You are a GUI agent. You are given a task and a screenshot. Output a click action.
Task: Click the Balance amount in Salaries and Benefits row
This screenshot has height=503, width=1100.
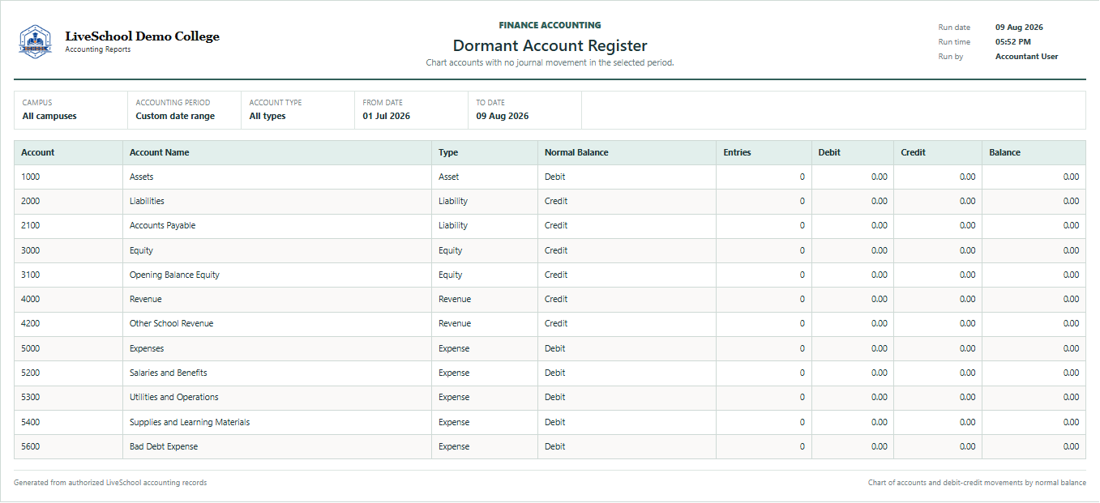(x=1071, y=373)
